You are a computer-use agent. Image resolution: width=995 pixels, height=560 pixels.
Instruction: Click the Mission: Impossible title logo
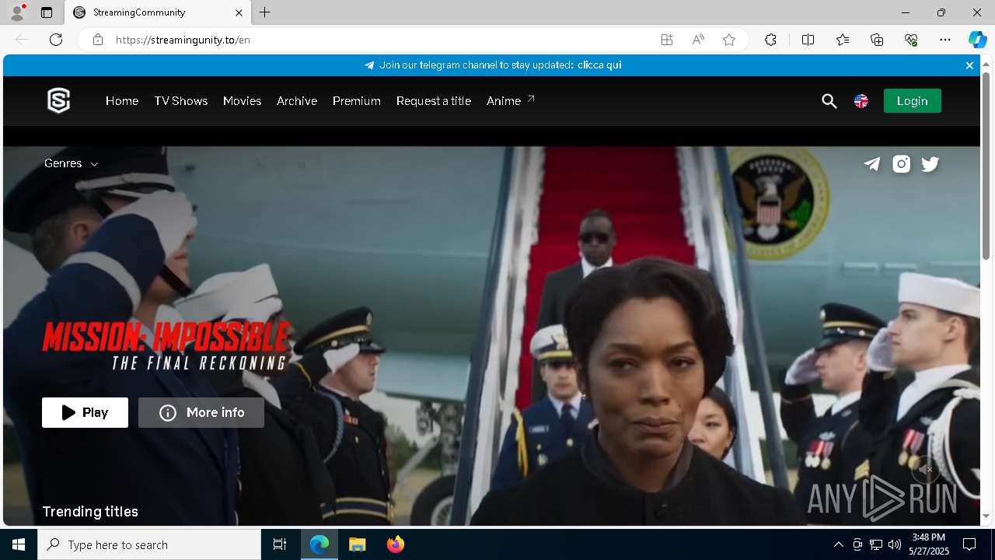167,346
